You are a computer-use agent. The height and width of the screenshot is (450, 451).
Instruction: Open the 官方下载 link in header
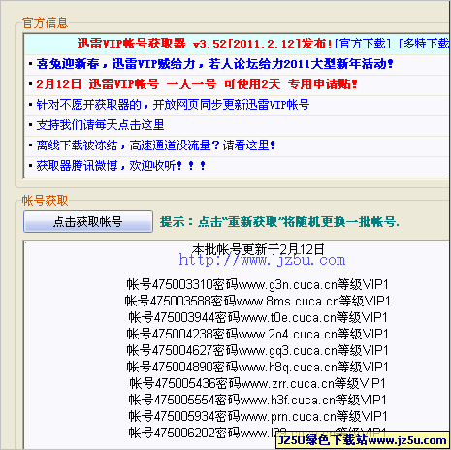(x=363, y=44)
